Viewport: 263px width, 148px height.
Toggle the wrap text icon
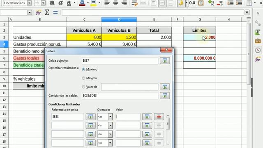point(134,3)
